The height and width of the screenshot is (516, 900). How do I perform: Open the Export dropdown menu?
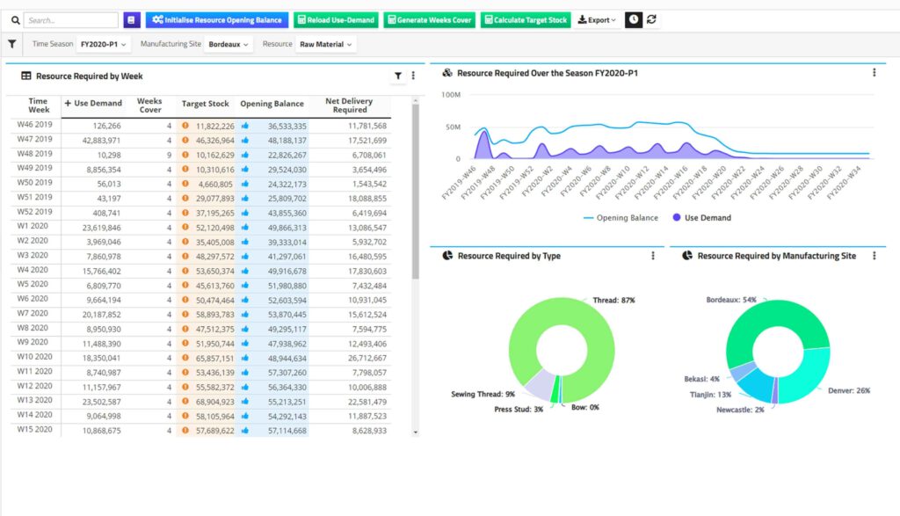pyautogui.click(x=598, y=19)
